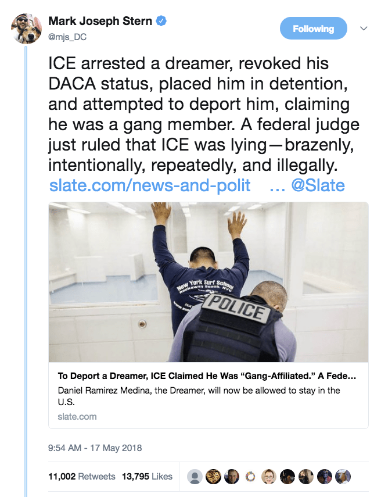The image size is (381, 497).
Task: Open the slate.com/news-and-polit link
Action: (x=150, y=185)
